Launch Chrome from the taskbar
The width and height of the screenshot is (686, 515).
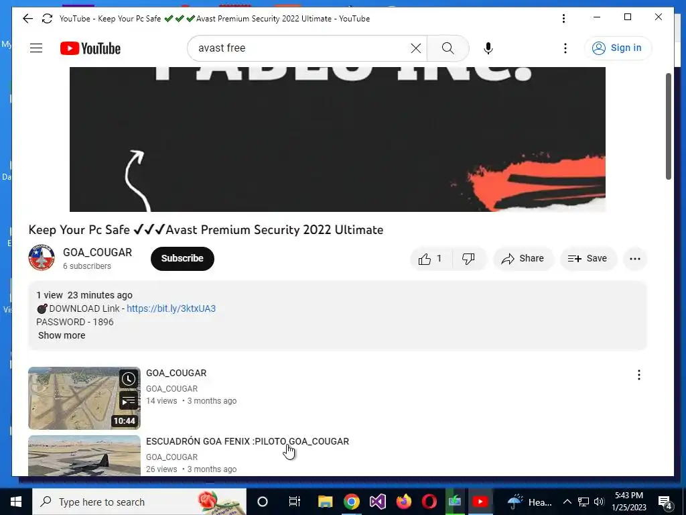pos(351,502)
